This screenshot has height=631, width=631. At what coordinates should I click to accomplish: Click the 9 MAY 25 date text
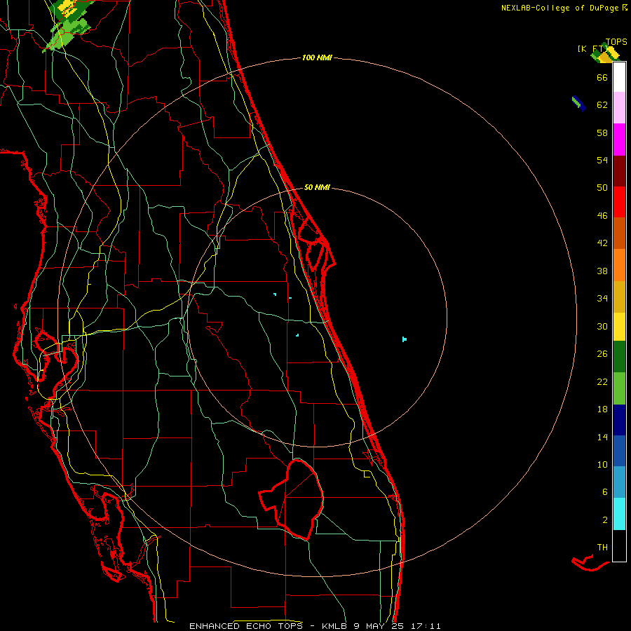379,626
